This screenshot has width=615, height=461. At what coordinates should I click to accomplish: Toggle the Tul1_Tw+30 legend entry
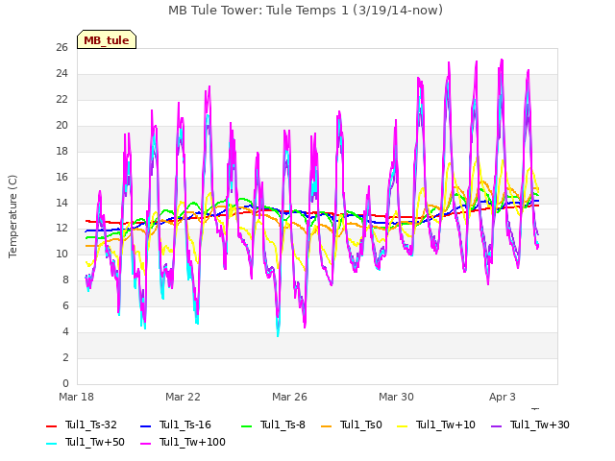pyautogui.click(x=530, y=425)
